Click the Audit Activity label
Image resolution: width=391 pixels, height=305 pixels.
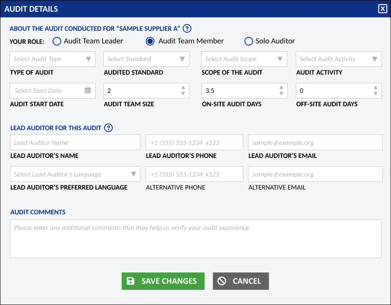coord(319,72)
